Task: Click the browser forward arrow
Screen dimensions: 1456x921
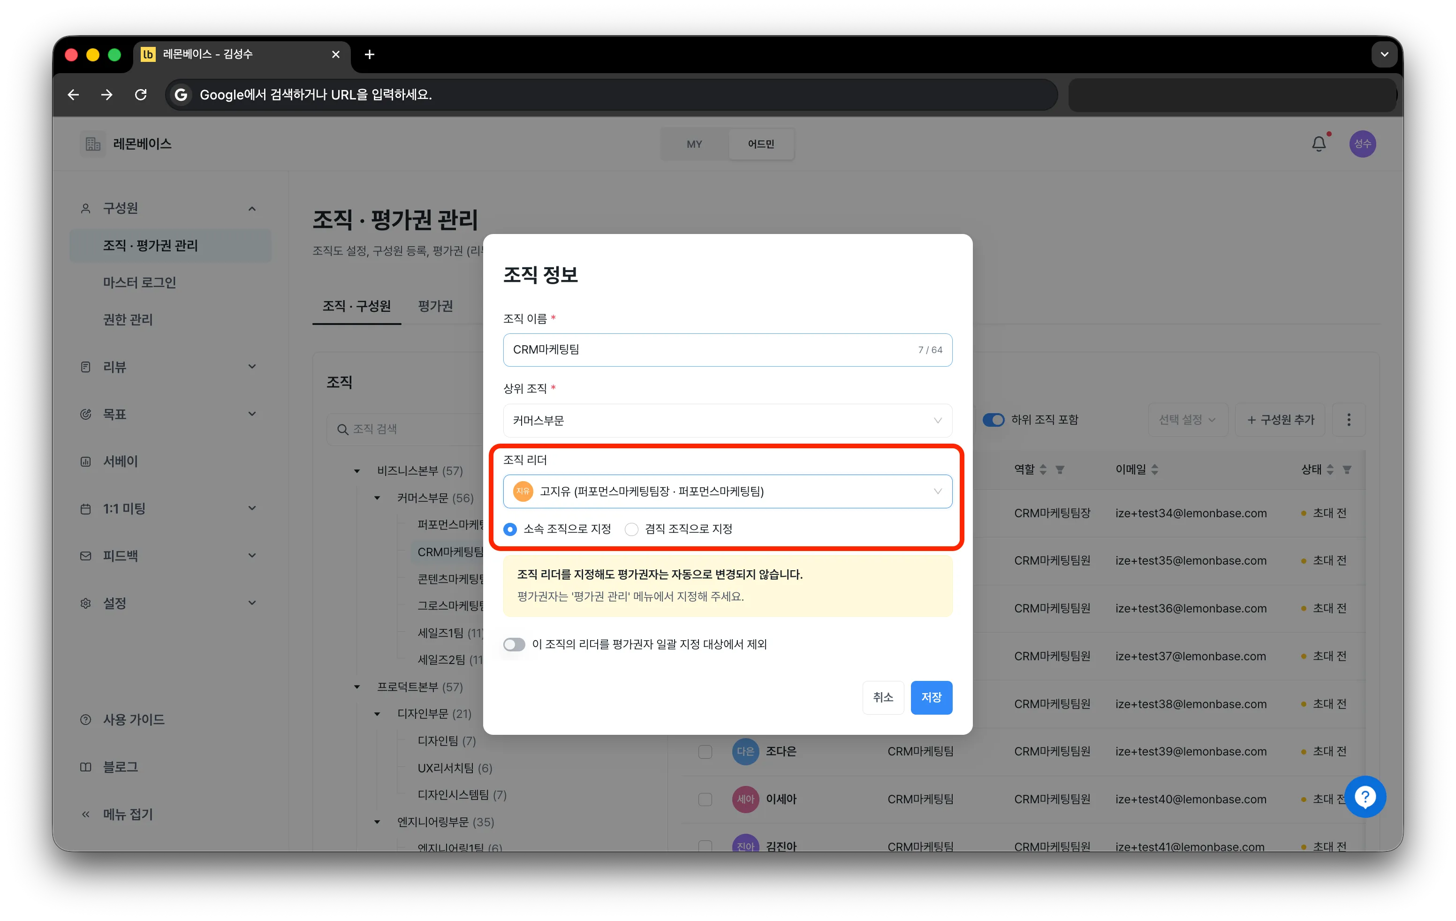Action: click(107, 95)
